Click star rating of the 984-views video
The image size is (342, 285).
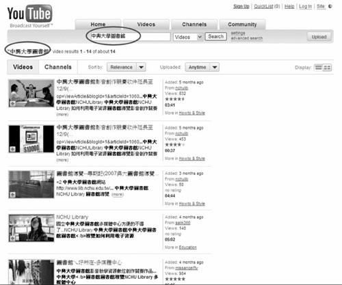(175, 279)
